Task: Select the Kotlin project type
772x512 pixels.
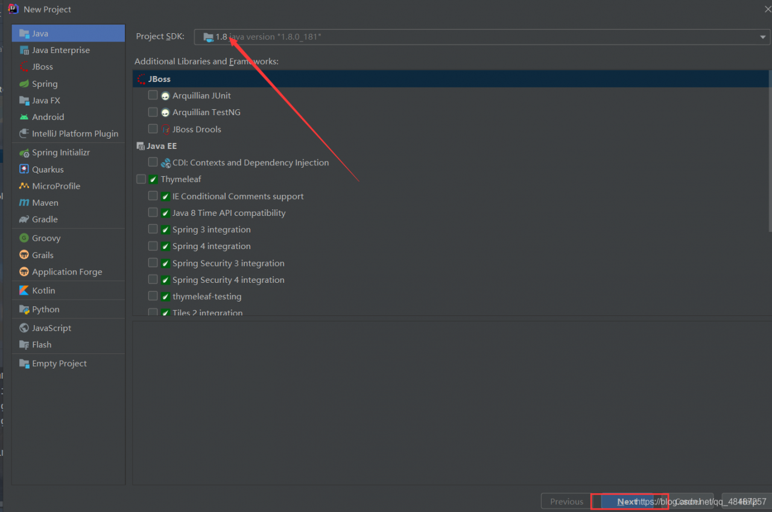Action: [x=68, y=291]
